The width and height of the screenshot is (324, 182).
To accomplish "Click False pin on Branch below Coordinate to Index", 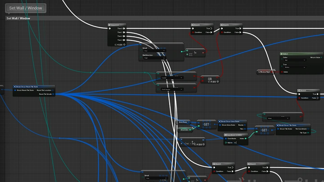I will pyautogui.click(x=233, y=171).
